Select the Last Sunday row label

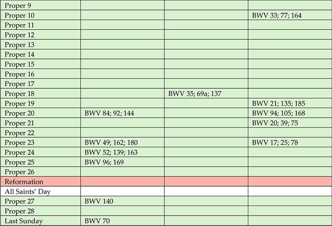click(x=40, y=221)
